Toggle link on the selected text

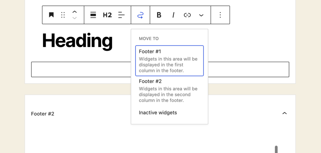187,15
